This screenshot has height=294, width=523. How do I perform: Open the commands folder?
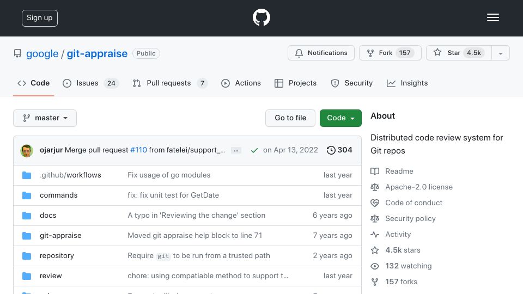click(x=58, y=195)
